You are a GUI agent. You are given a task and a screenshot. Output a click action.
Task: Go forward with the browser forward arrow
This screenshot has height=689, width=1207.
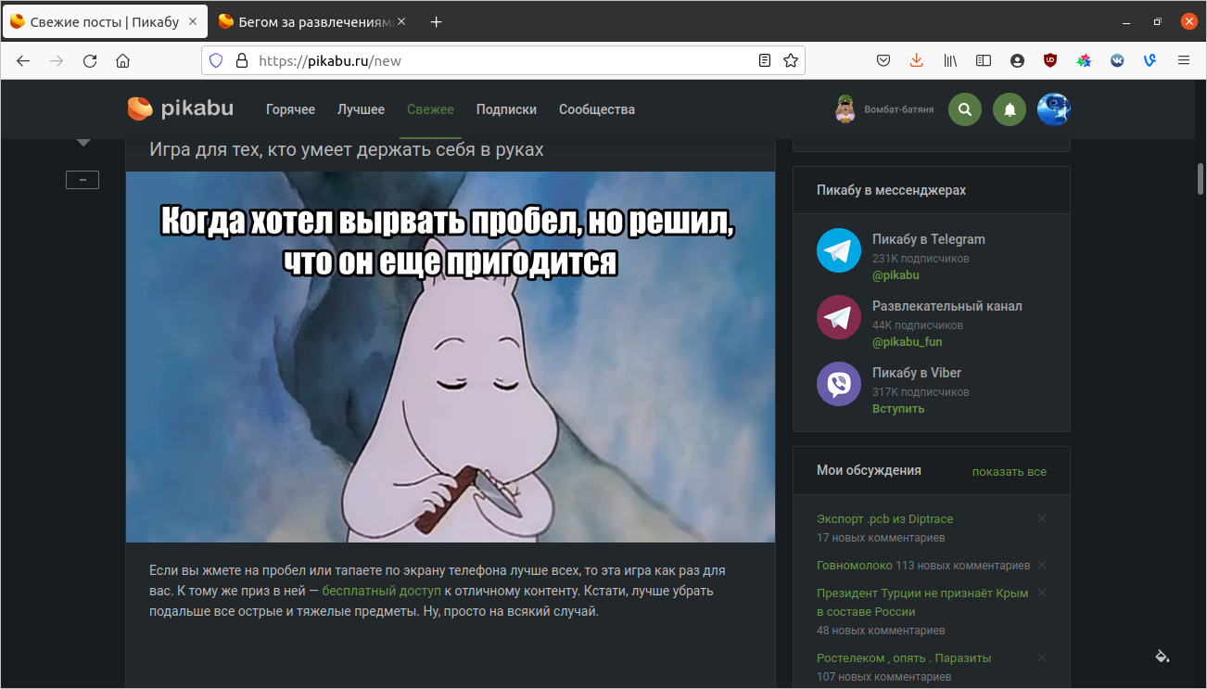pyautogui.click(x=57, y=60)
